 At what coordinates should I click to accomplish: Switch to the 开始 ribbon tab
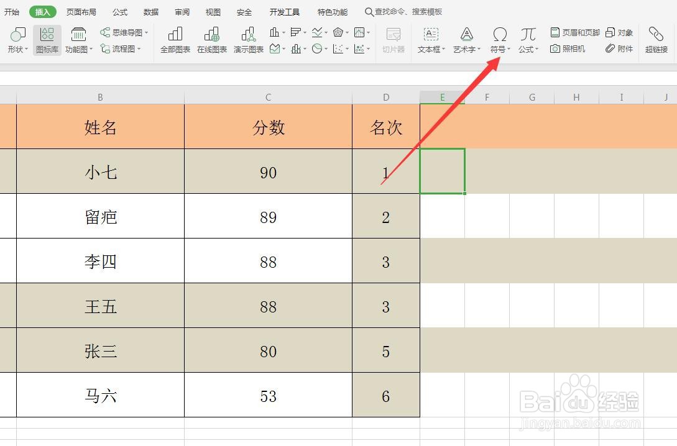point(12,11)
